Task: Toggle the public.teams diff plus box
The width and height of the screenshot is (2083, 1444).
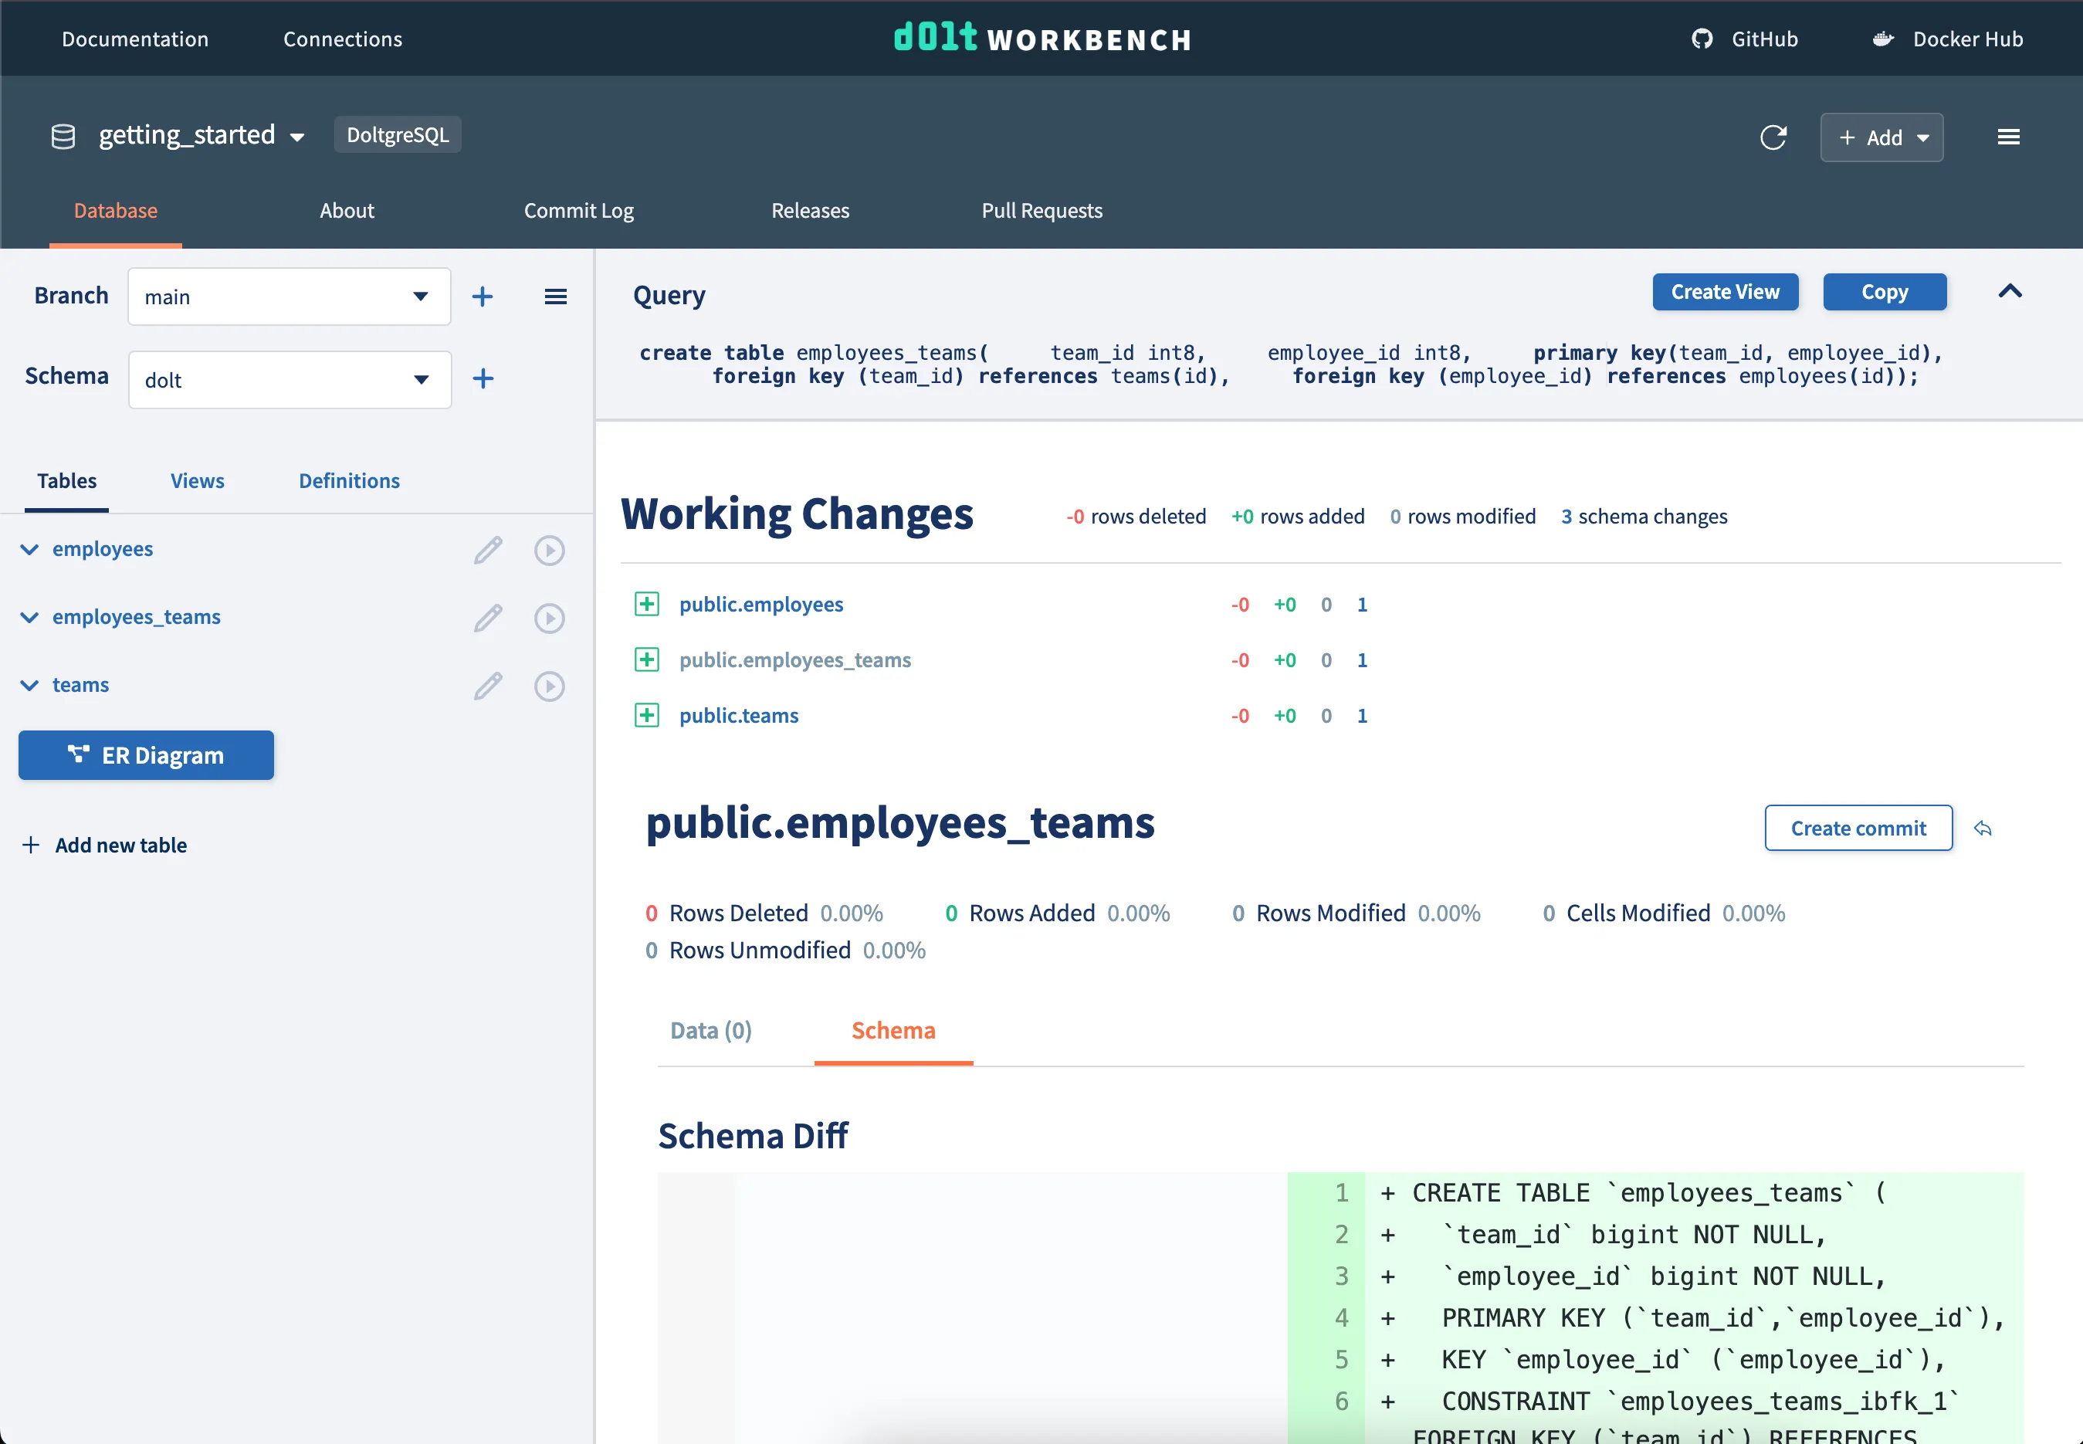Action: [x=647, y=716]
